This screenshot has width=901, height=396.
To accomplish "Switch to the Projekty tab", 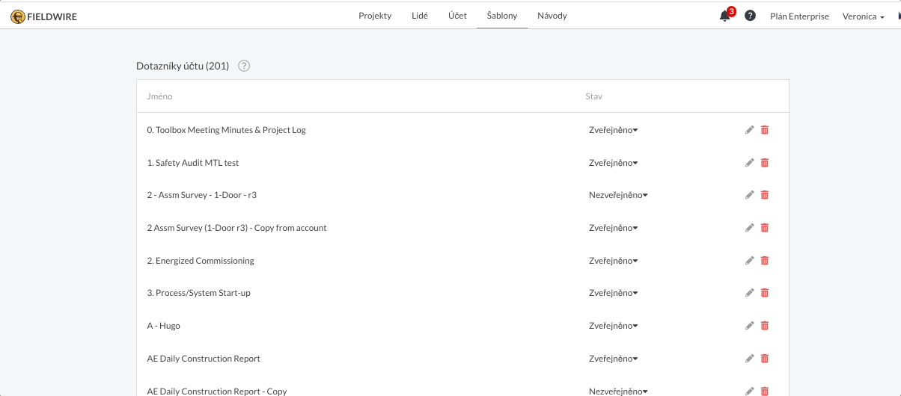I will pos(375,16).
